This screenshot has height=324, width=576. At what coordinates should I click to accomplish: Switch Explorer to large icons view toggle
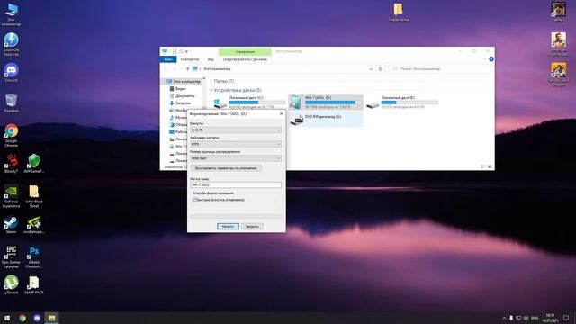[490, 166]
